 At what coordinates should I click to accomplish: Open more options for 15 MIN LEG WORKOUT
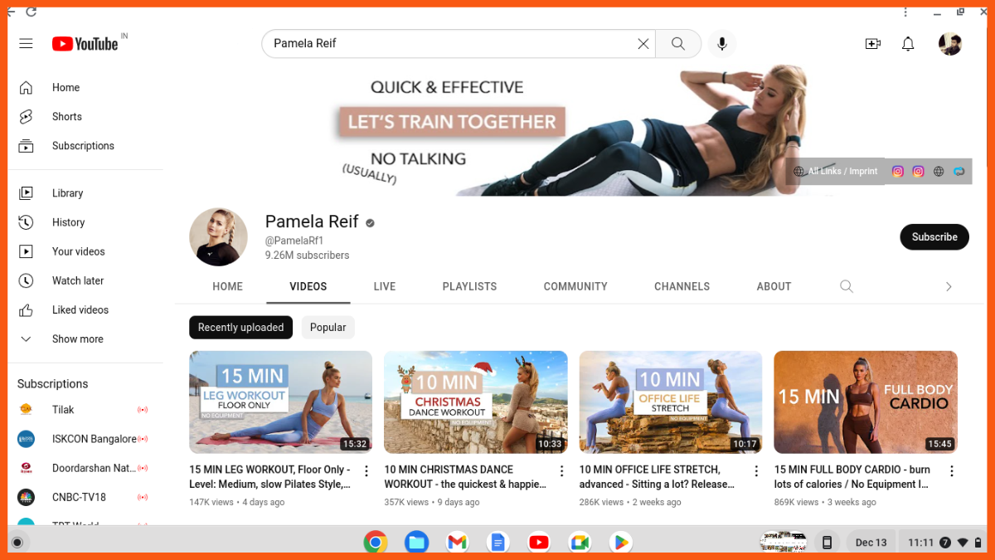(x=366, y=471)
